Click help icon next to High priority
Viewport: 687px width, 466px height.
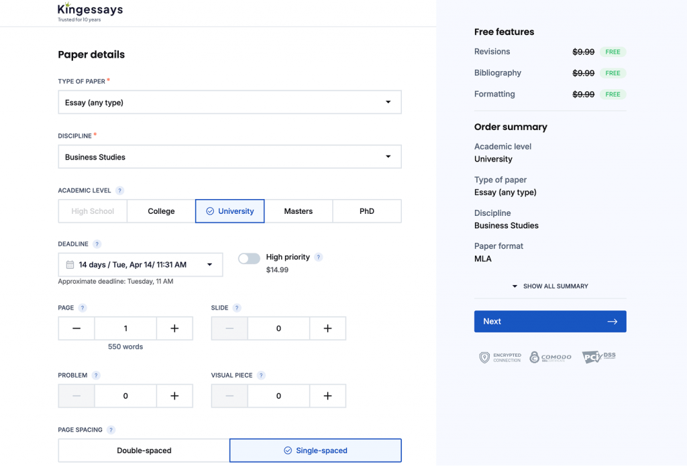[319, 257]
